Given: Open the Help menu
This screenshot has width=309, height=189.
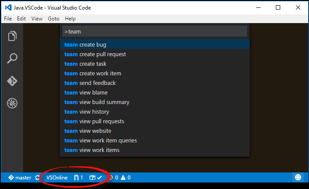Looking at the screenshot, I should coord(70,19).
